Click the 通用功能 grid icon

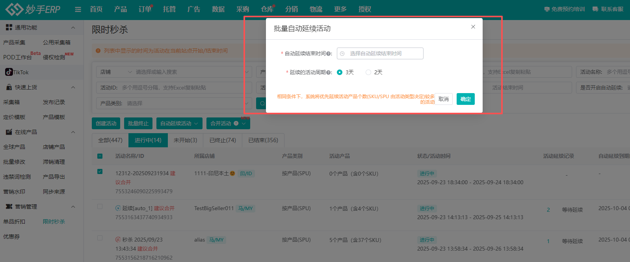[x=9, y=27]
